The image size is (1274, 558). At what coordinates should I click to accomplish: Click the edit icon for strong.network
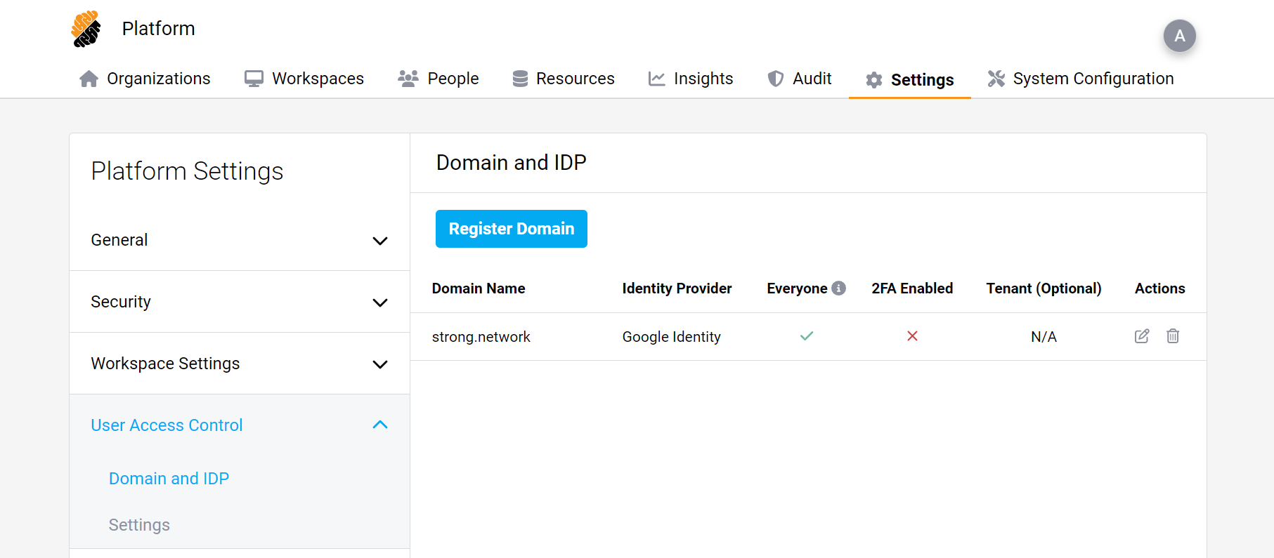pos(1142,336)
